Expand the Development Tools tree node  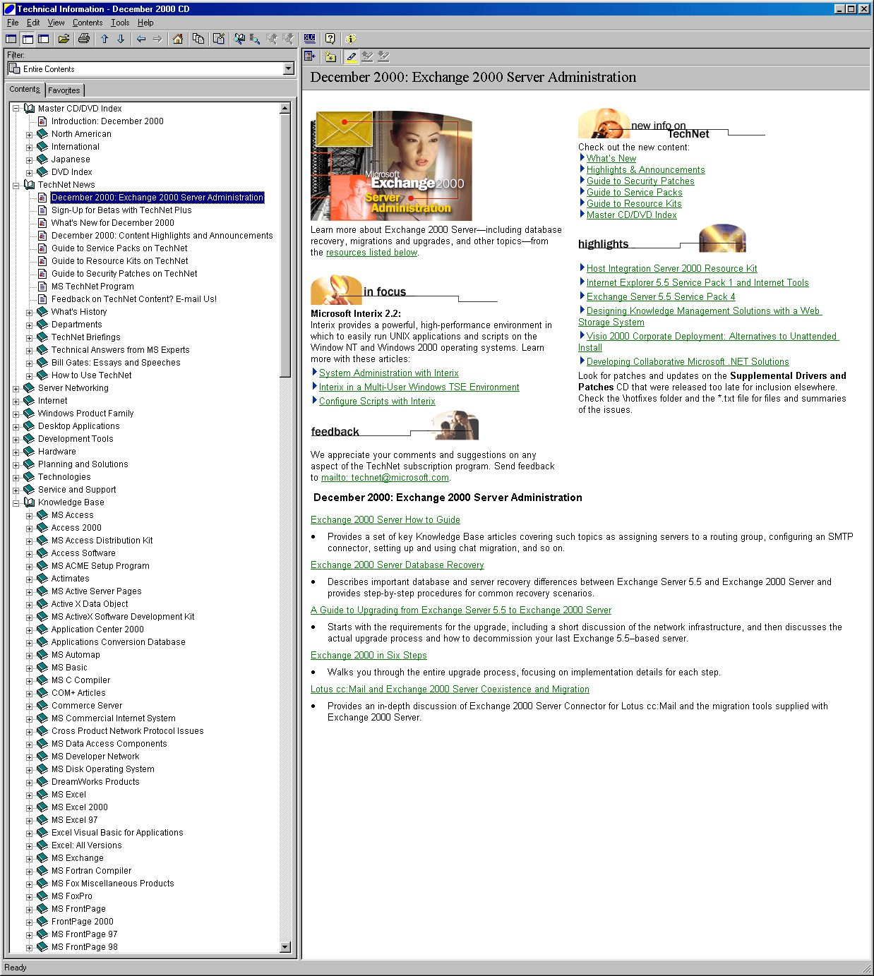(16, 439)
